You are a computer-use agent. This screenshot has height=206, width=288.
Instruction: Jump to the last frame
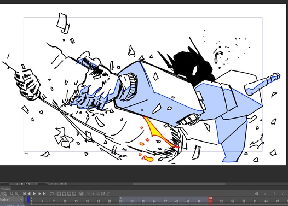(44, 193)
